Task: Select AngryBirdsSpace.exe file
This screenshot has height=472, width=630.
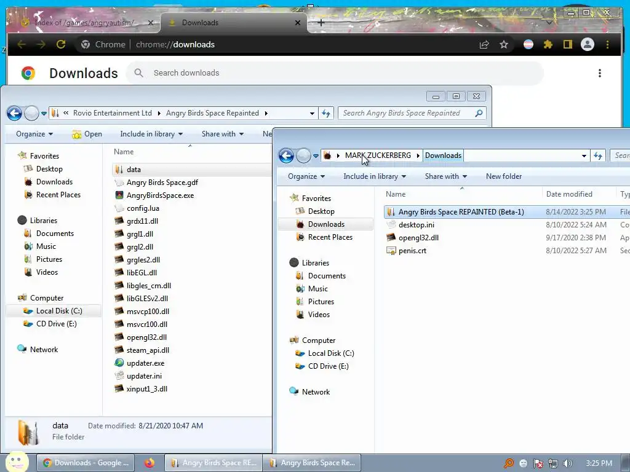Action: (160, 195)
